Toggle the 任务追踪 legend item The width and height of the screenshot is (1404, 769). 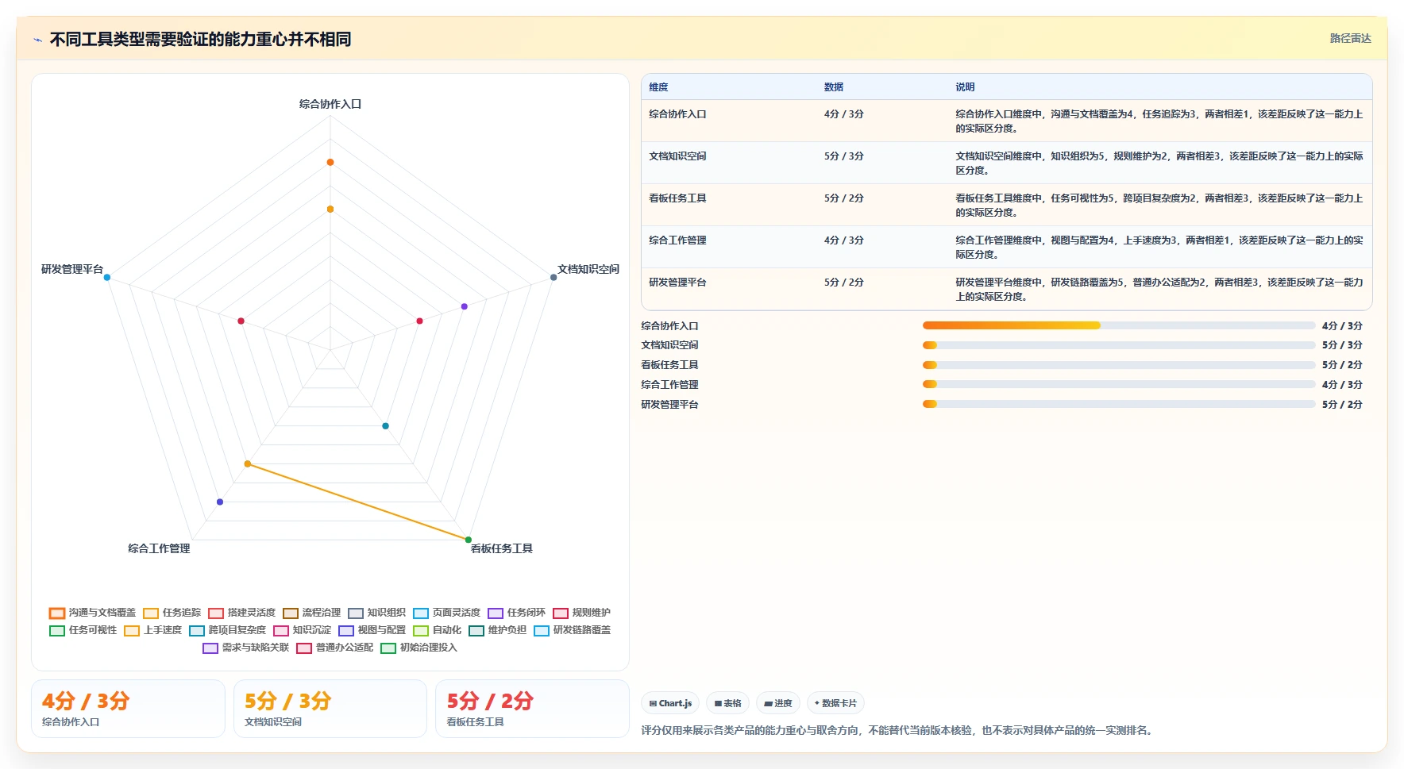[172, 613]
